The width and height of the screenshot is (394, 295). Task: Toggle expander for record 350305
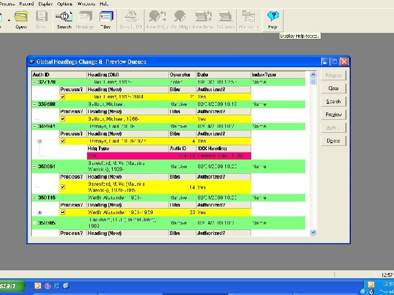(x=34, y=223)
